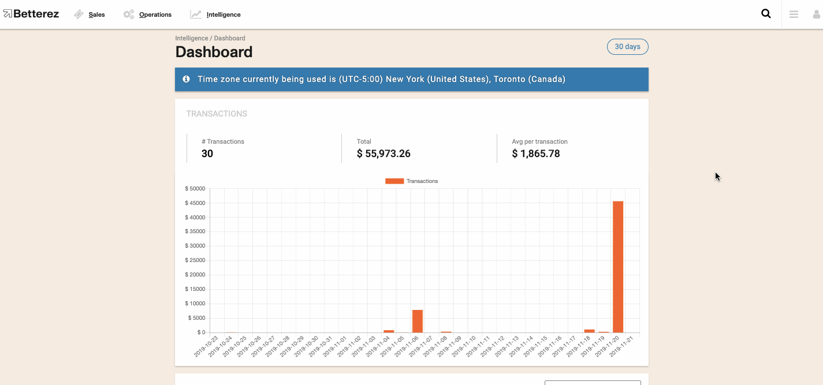Open the Operations menu
Image resolution: width=823 pixels, height=385 pixels.
[x=155, y=14]
